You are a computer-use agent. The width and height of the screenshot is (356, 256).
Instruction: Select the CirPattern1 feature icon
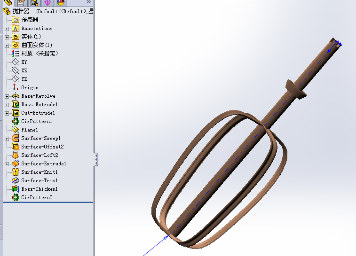coord(16,121)
